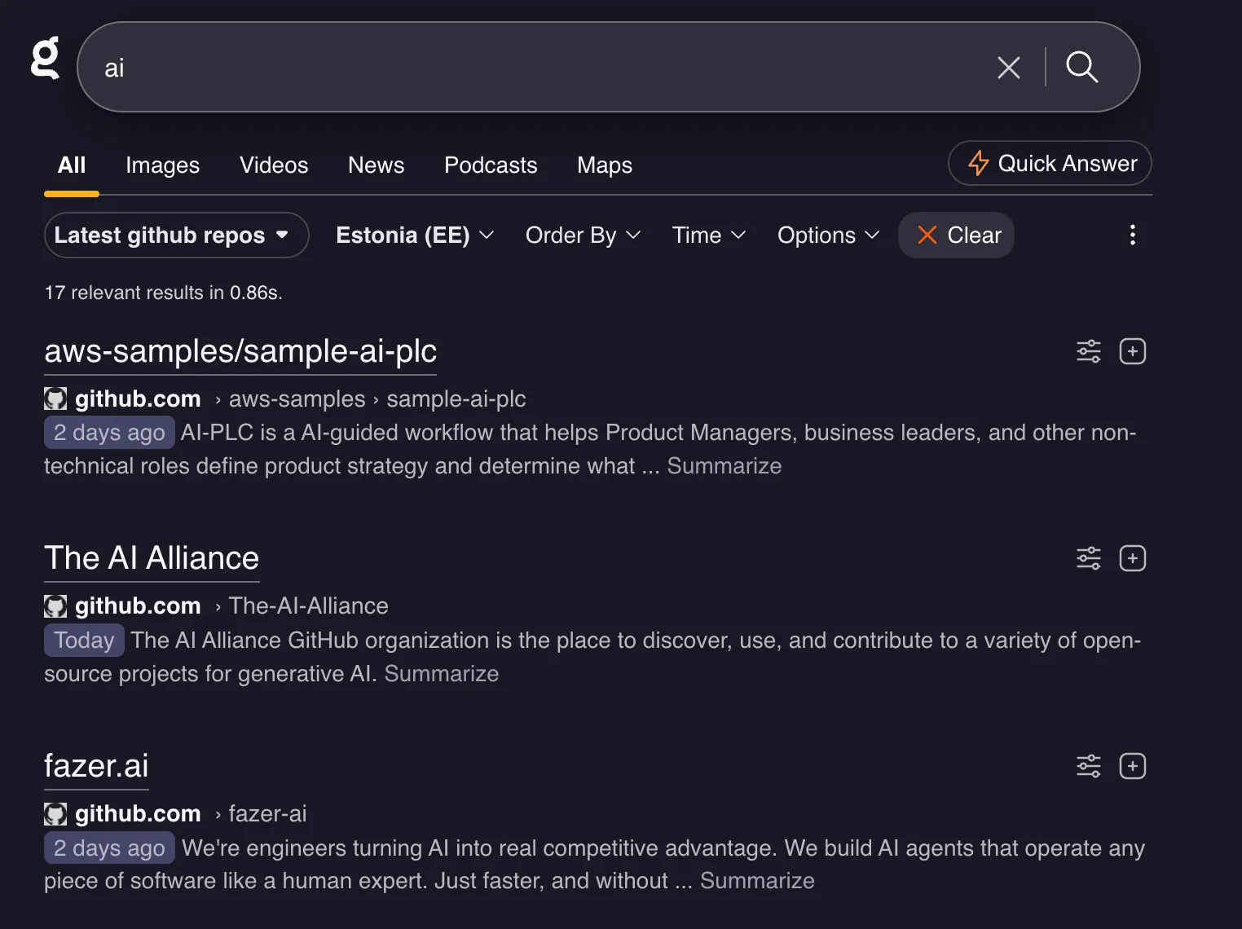Viewport: 1242px width, 929px height.
Task: Click '17 relevant results in 0.86s' text
Action: (x=163, y=293)
